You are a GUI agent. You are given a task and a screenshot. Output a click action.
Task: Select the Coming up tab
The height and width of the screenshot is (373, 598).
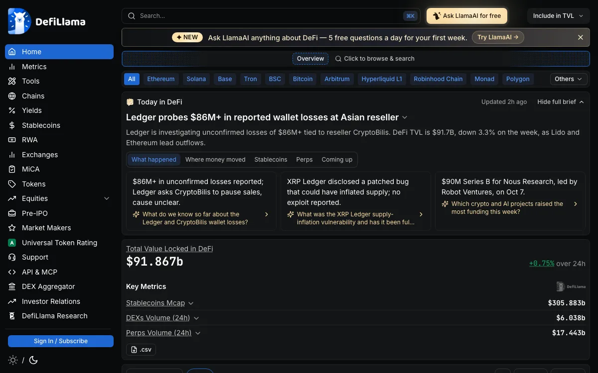click(x=337, y=160)
